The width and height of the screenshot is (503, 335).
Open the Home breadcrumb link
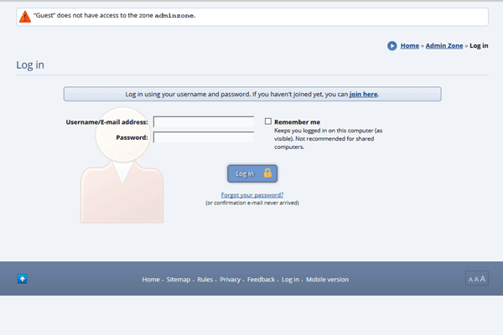click(410, 46)
